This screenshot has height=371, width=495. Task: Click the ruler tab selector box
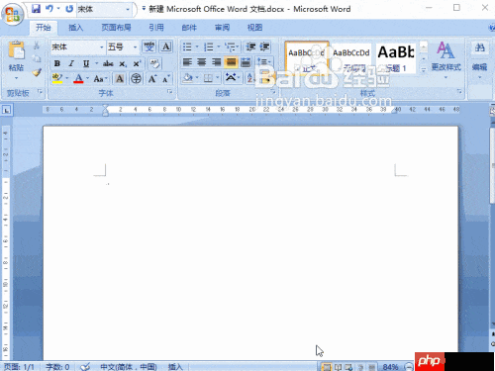click(x=7, y=110)
